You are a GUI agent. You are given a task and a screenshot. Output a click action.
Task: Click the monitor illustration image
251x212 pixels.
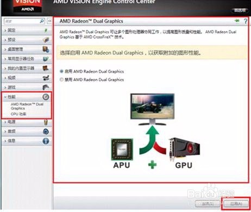152,109
